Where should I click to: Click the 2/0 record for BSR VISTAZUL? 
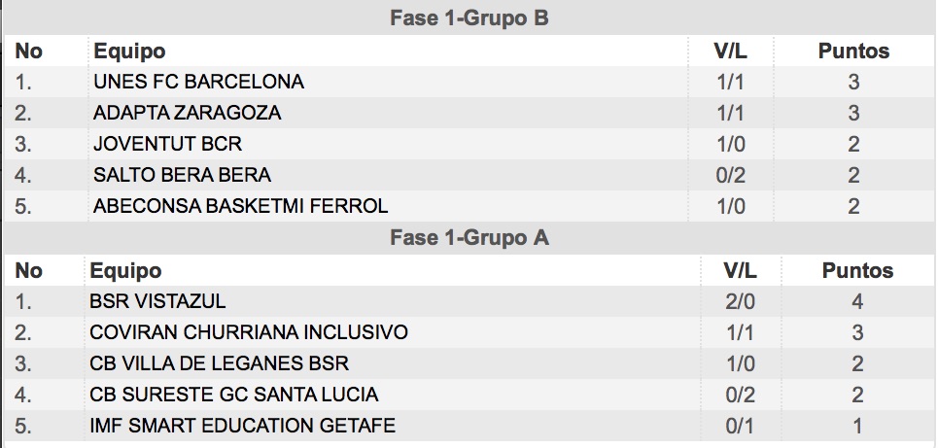tap(740, 302)
